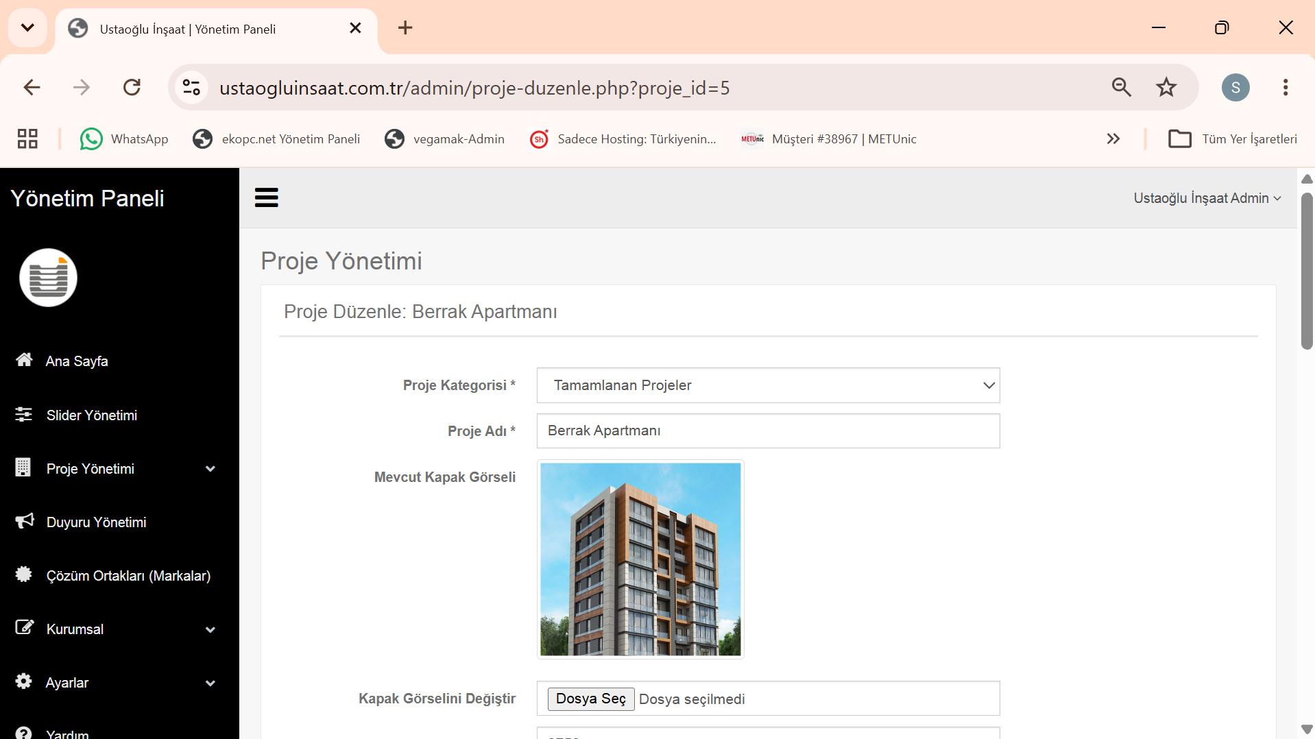Close the Ustaoğlu İnşaat tab
The width and height of the screenshot is (1315, 739).
[355, 27]
